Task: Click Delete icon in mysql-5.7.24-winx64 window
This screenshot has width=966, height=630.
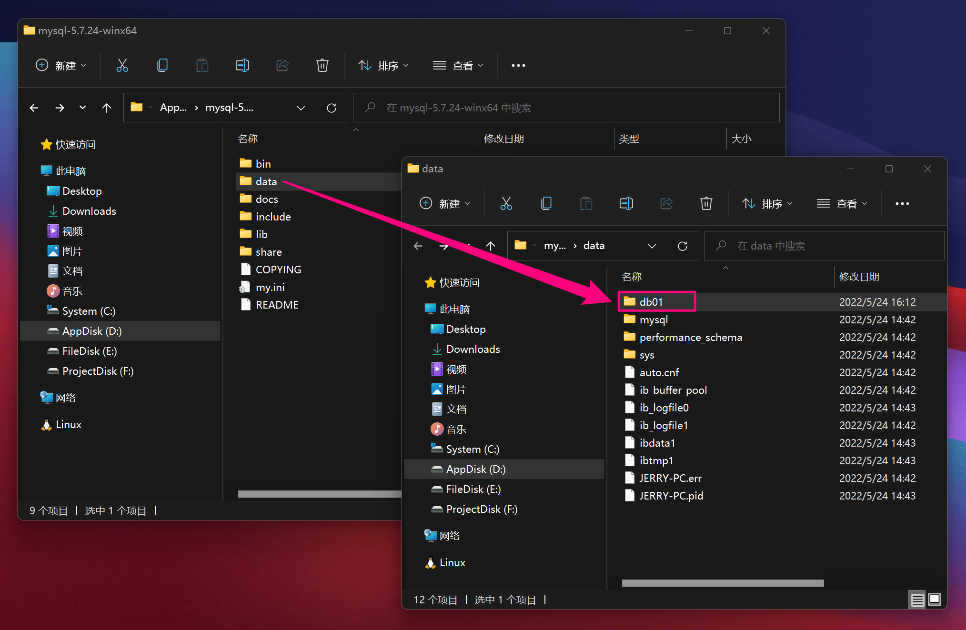Action: pos(322,65)
